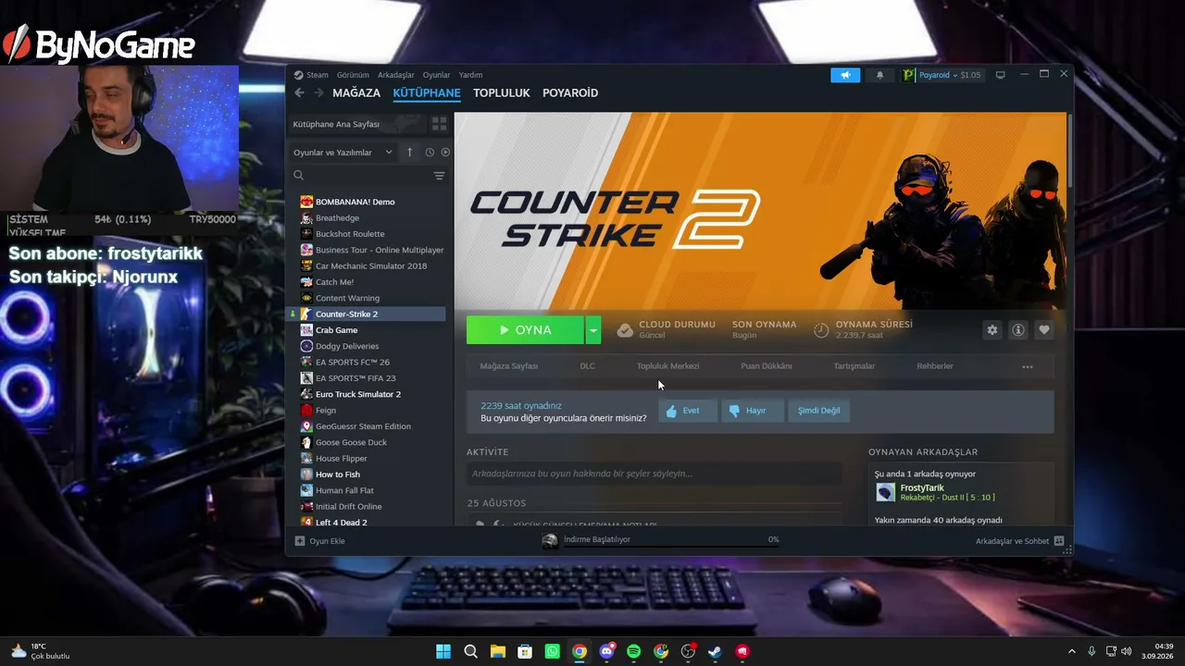Dismiss review prompt with Şimdi Değil
The height and width of the screenshot is (666, 1185).
pyautogui.click(x=819, y=411)
